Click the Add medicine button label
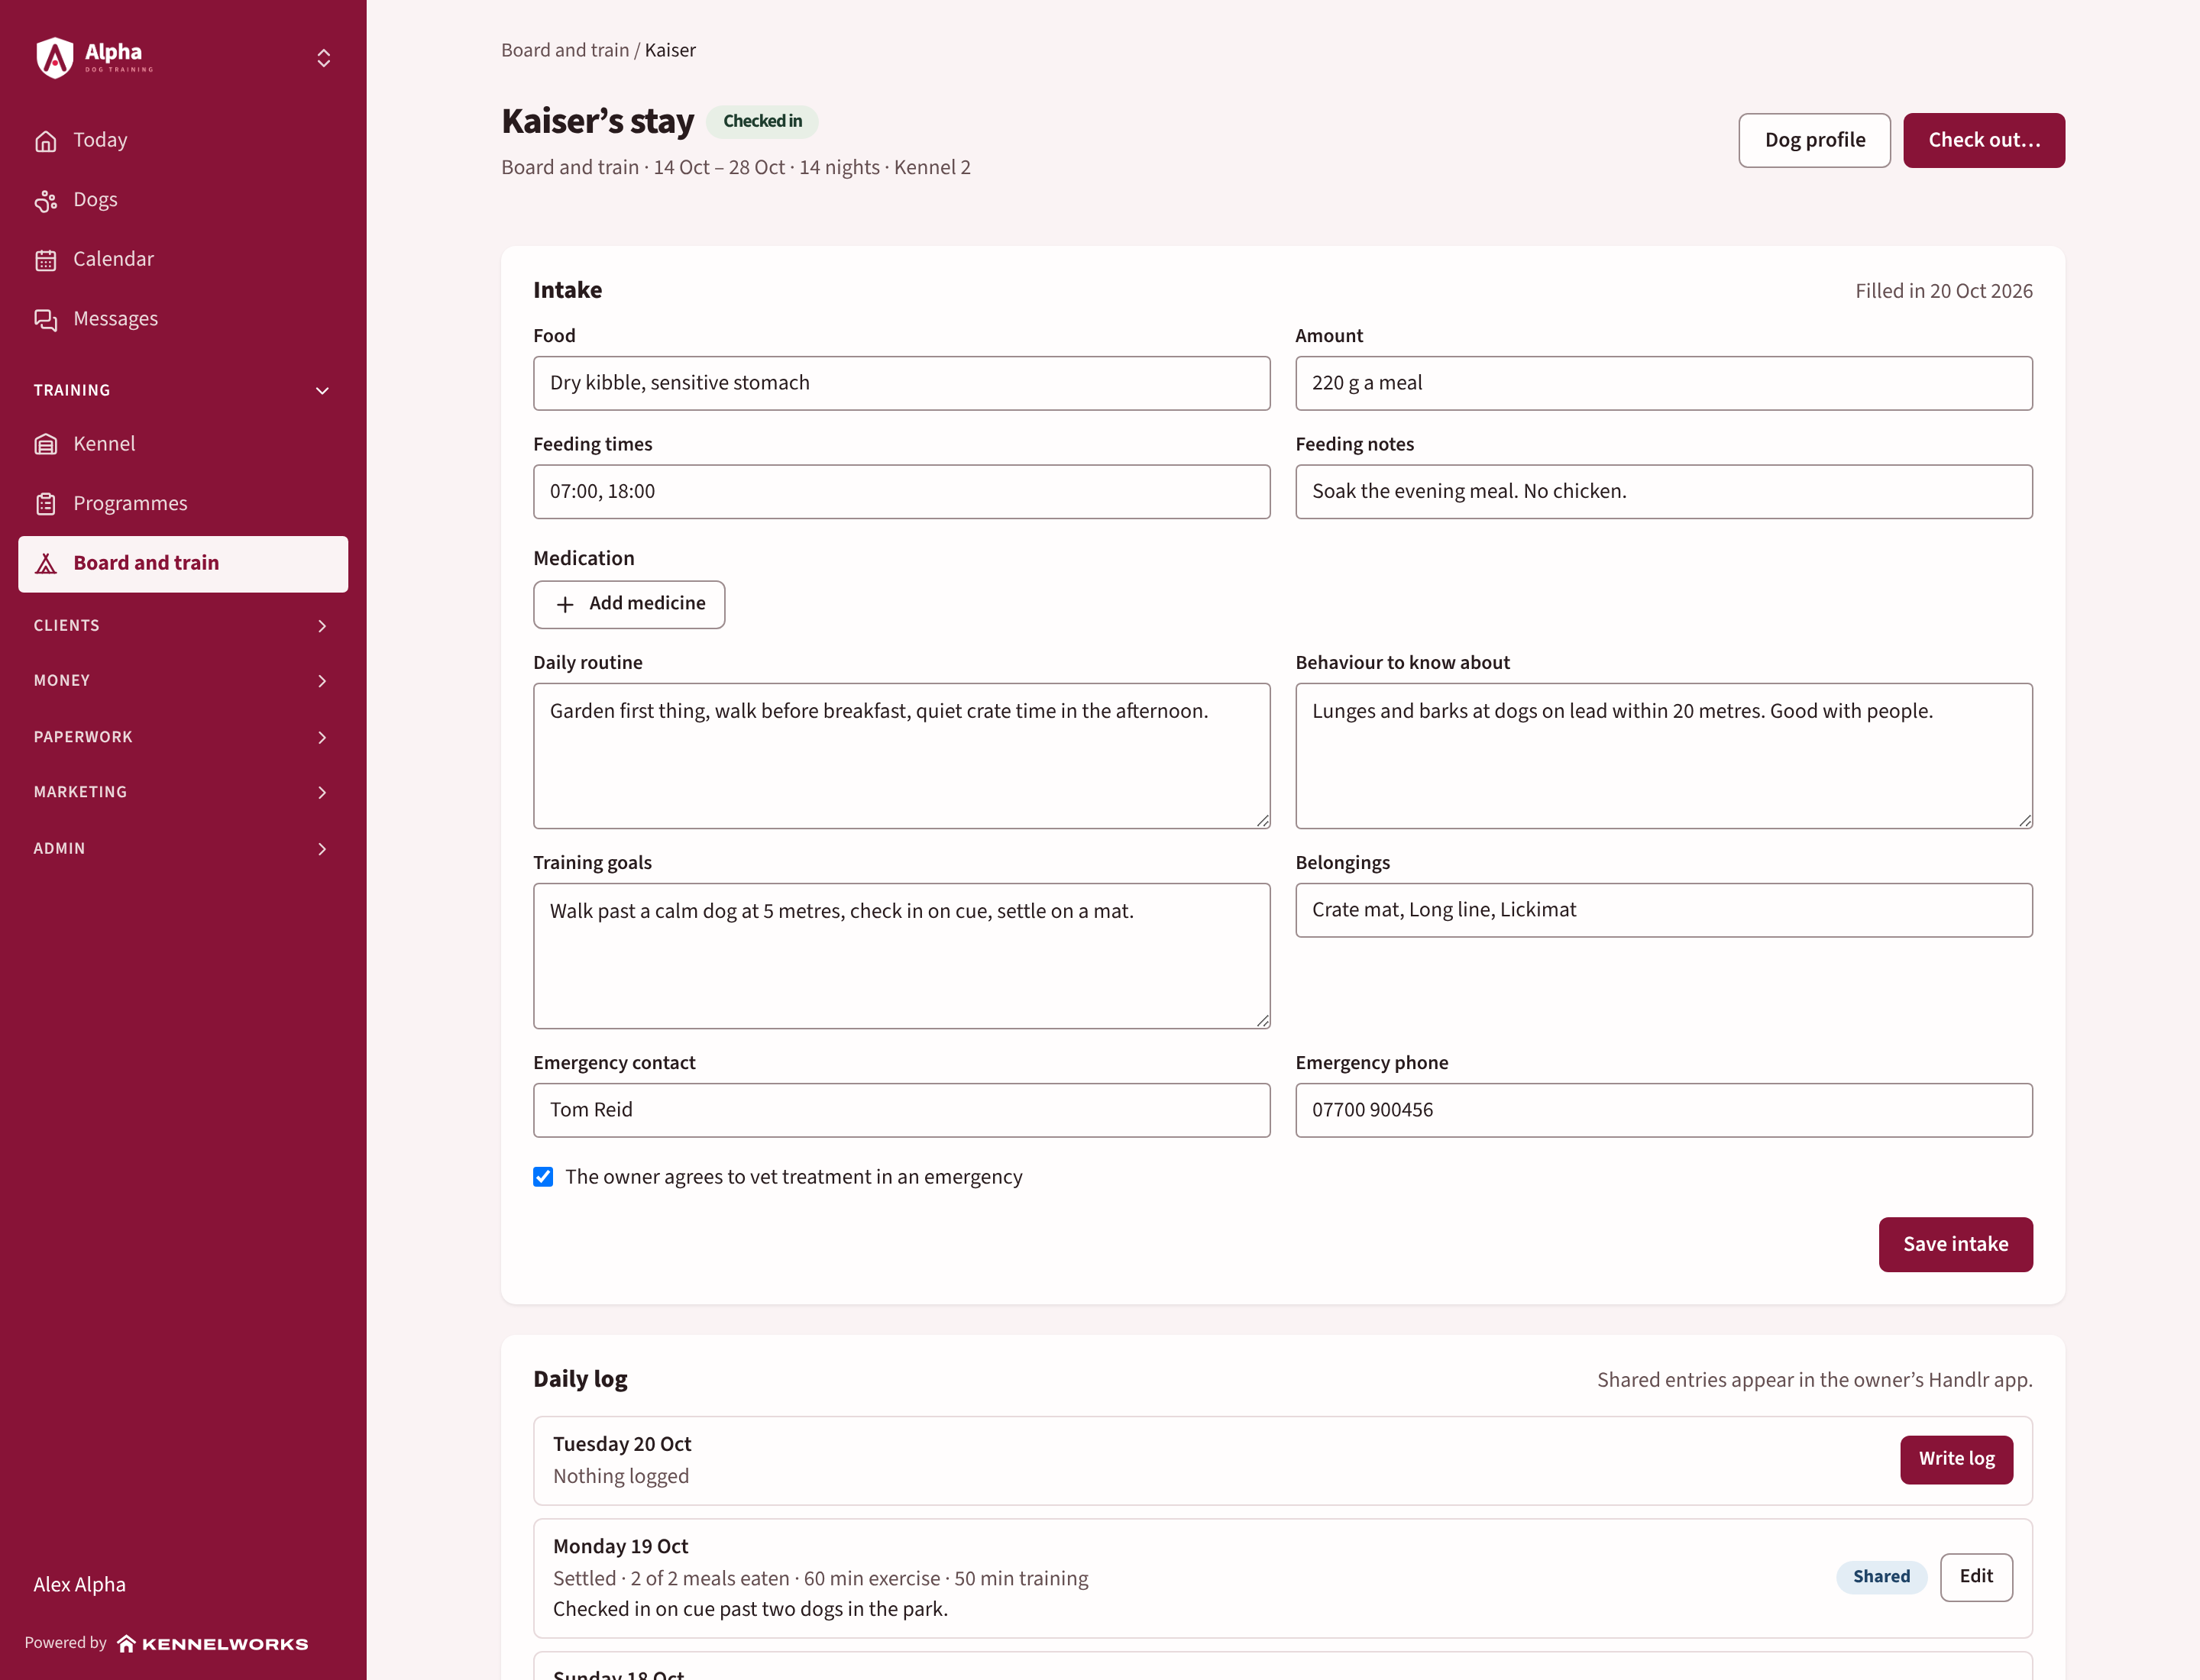This screenshot has width=2200, height=1680. pyautogui.click(x=647, y=603)
